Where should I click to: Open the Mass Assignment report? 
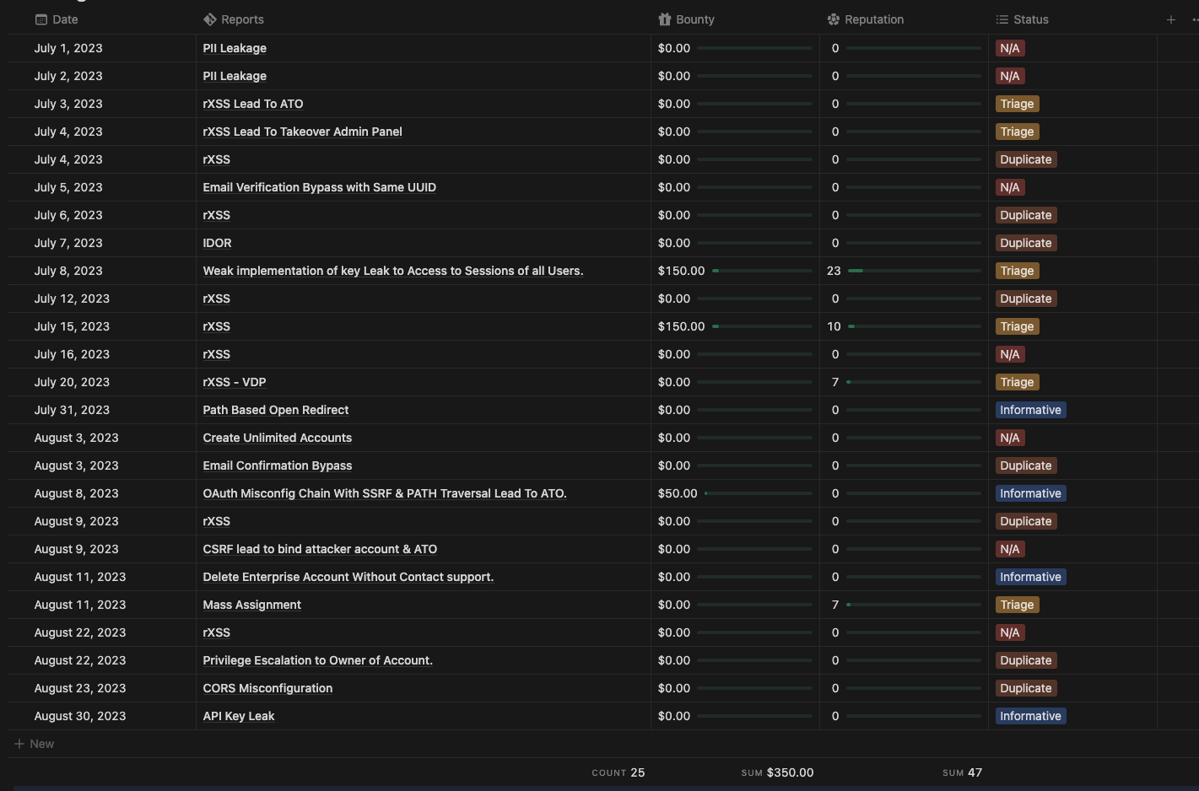[251, 605]
